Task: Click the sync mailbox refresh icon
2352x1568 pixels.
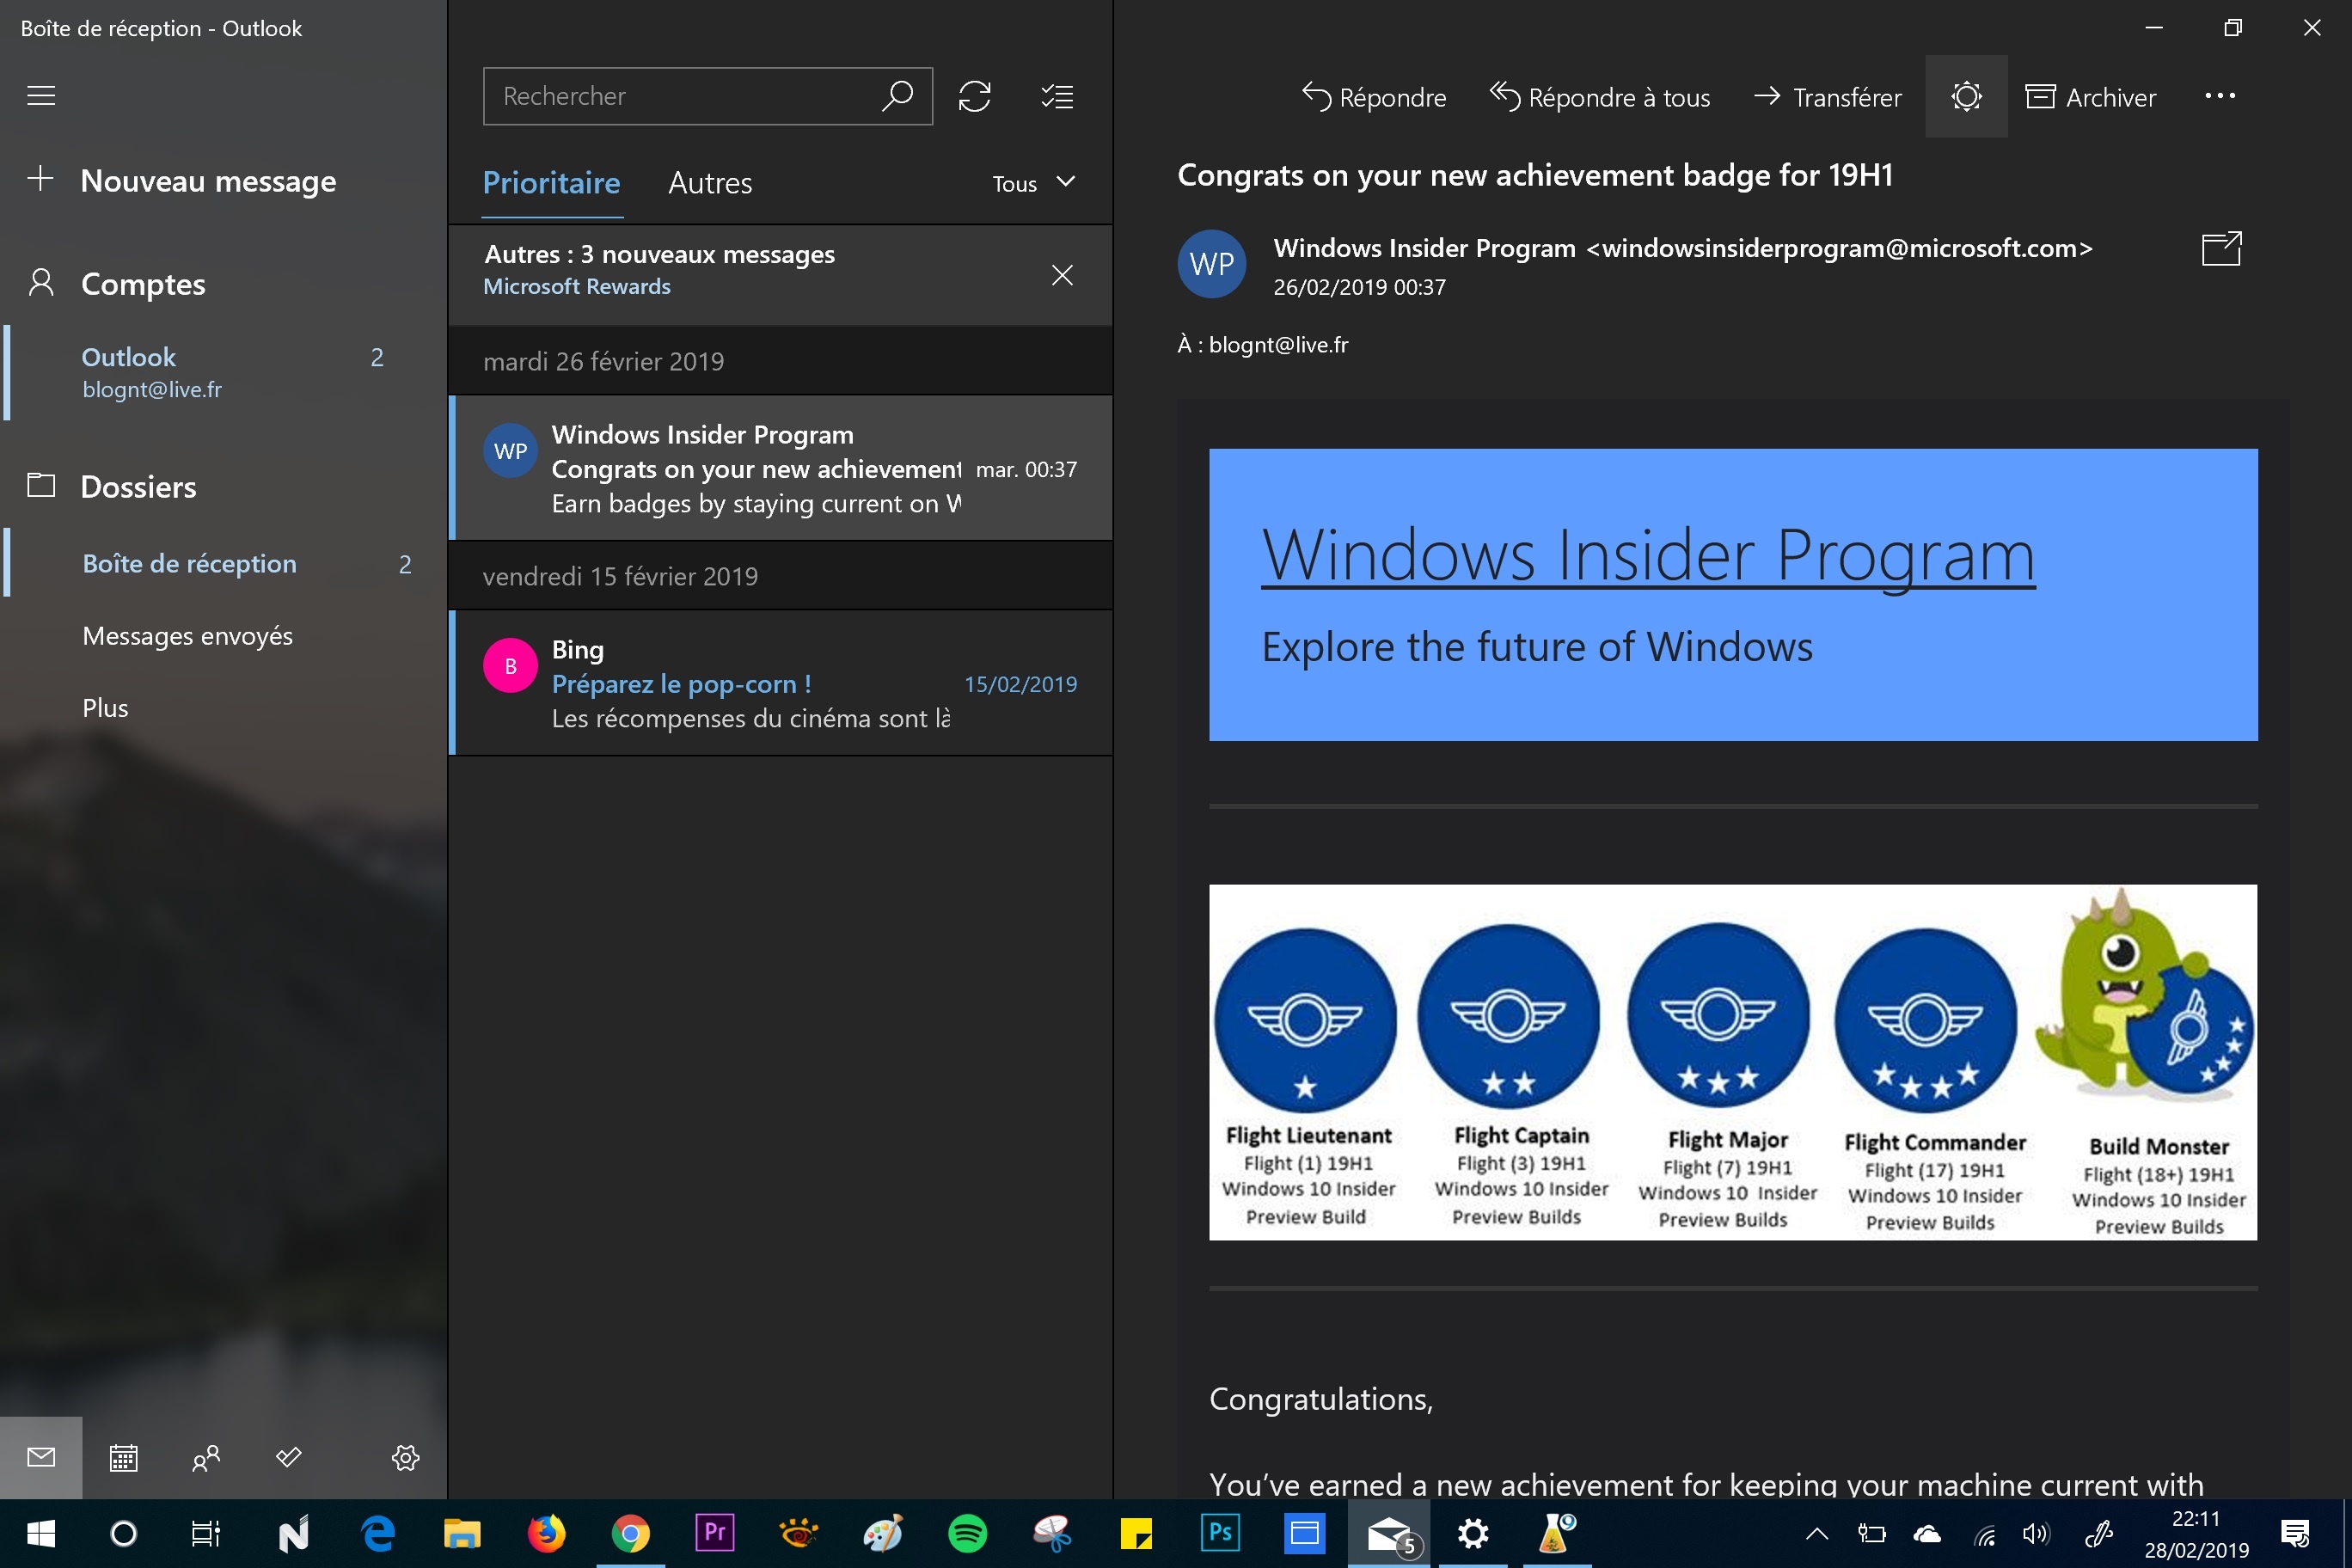Action: (x=974, y=96)
